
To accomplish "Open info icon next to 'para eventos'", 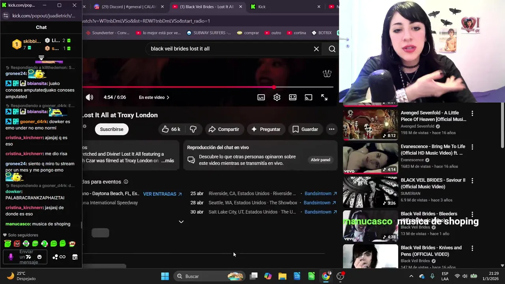I will point(126,182).
